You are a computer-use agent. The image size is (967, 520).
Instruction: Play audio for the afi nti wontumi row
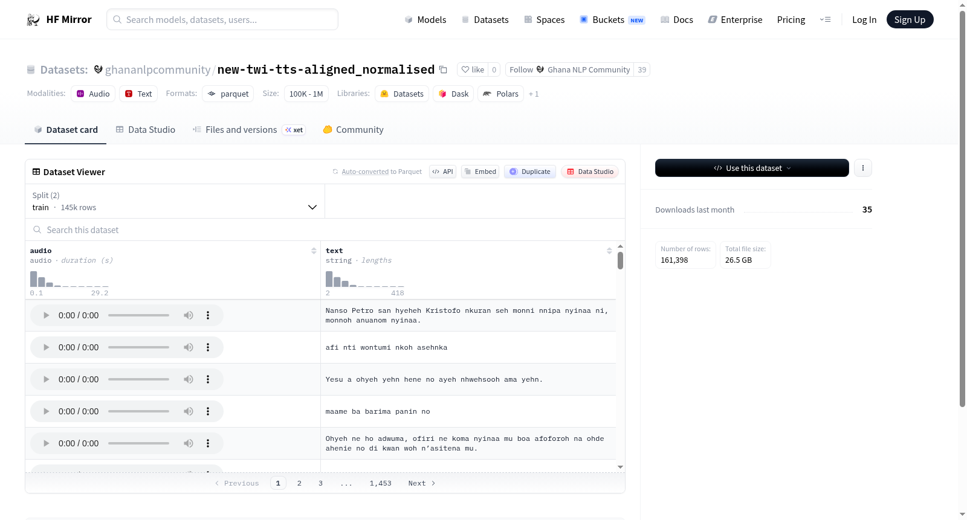(46, 347)
